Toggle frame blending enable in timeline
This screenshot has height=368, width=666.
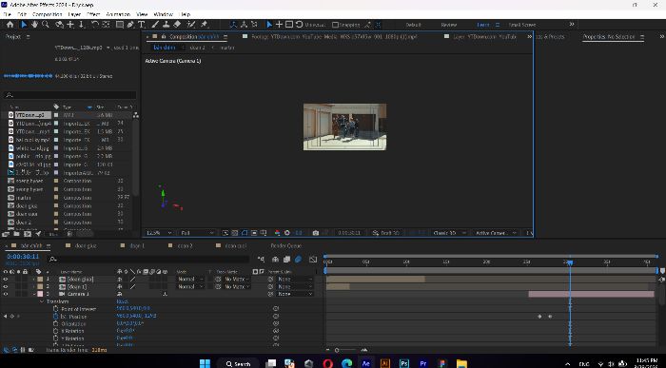(x=286, y=259)
